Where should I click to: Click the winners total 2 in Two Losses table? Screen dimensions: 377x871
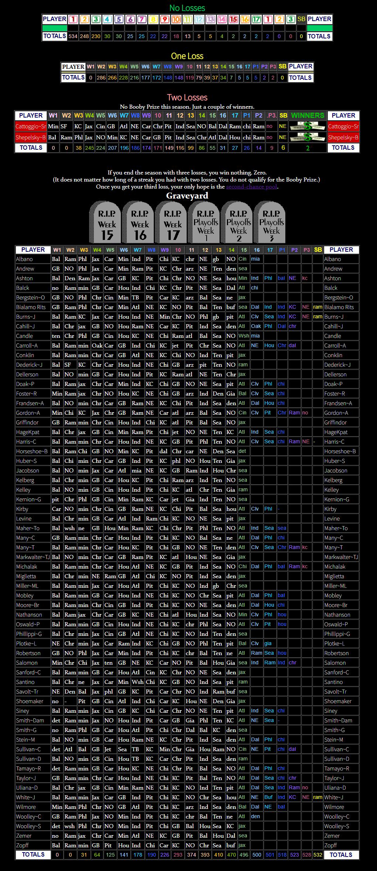pos(308,148)
